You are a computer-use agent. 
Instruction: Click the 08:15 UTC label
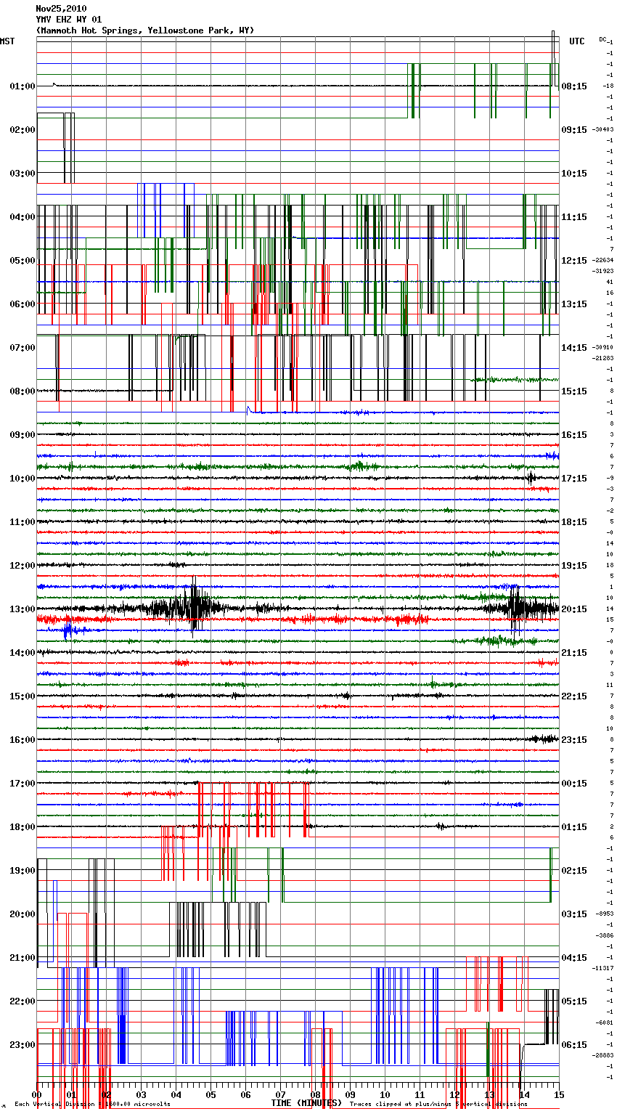tap(574, 86)
